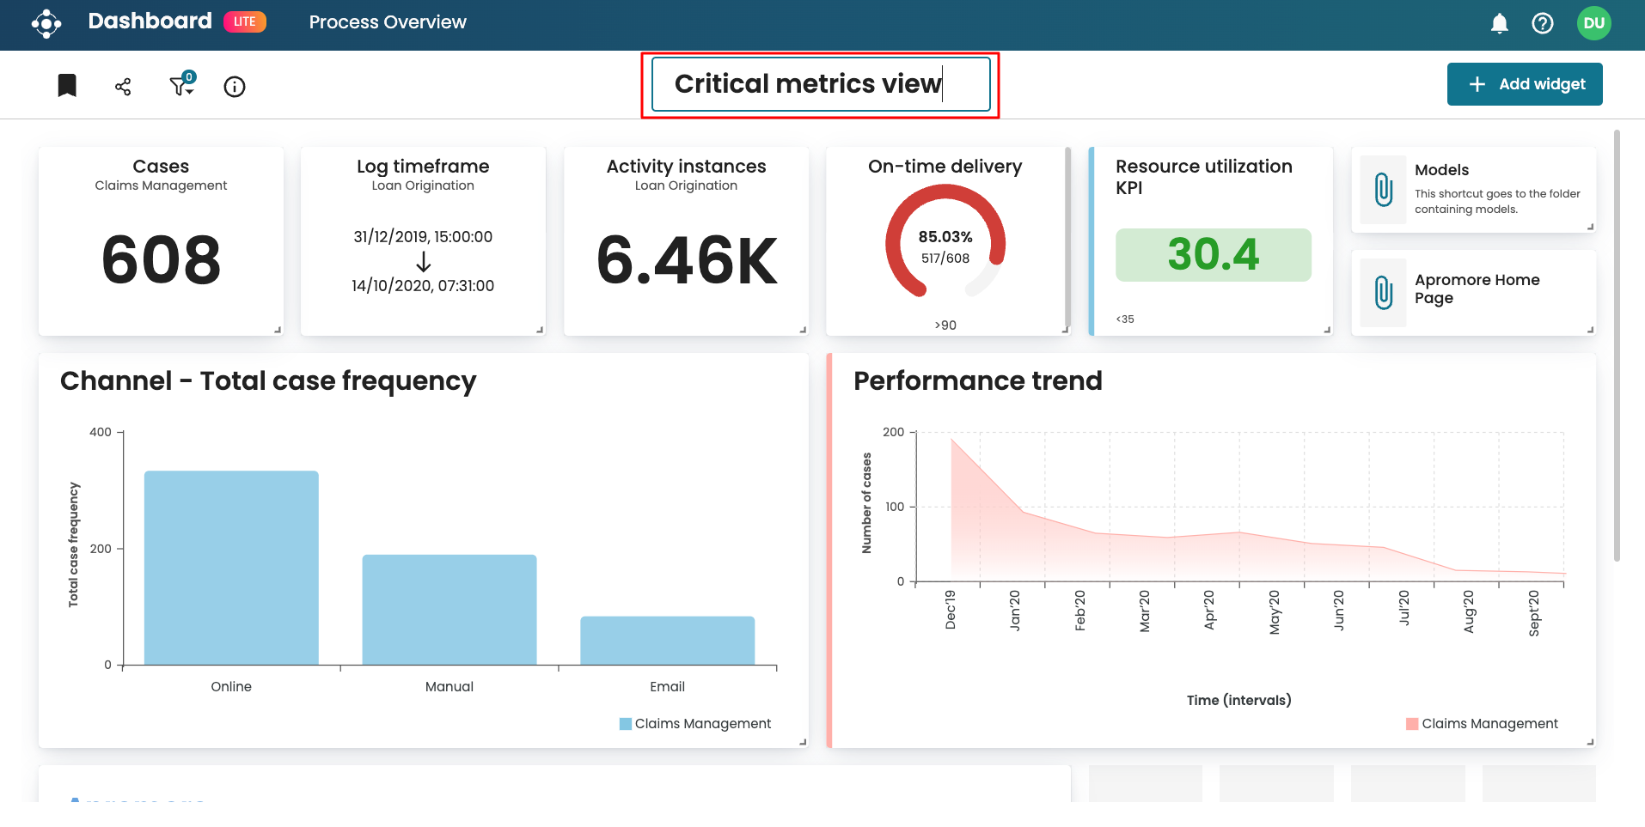
Task: Toggle Claims Management legend in bar chart
Action: tap(694, 724)
